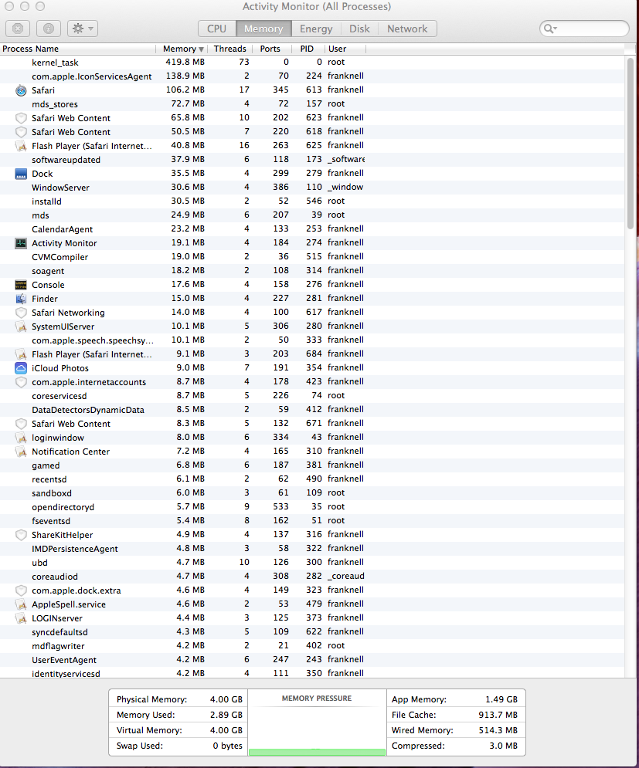Click the Quit Process toolbar button
Viewport: 639px width, 768px height.
coord(18,29)
